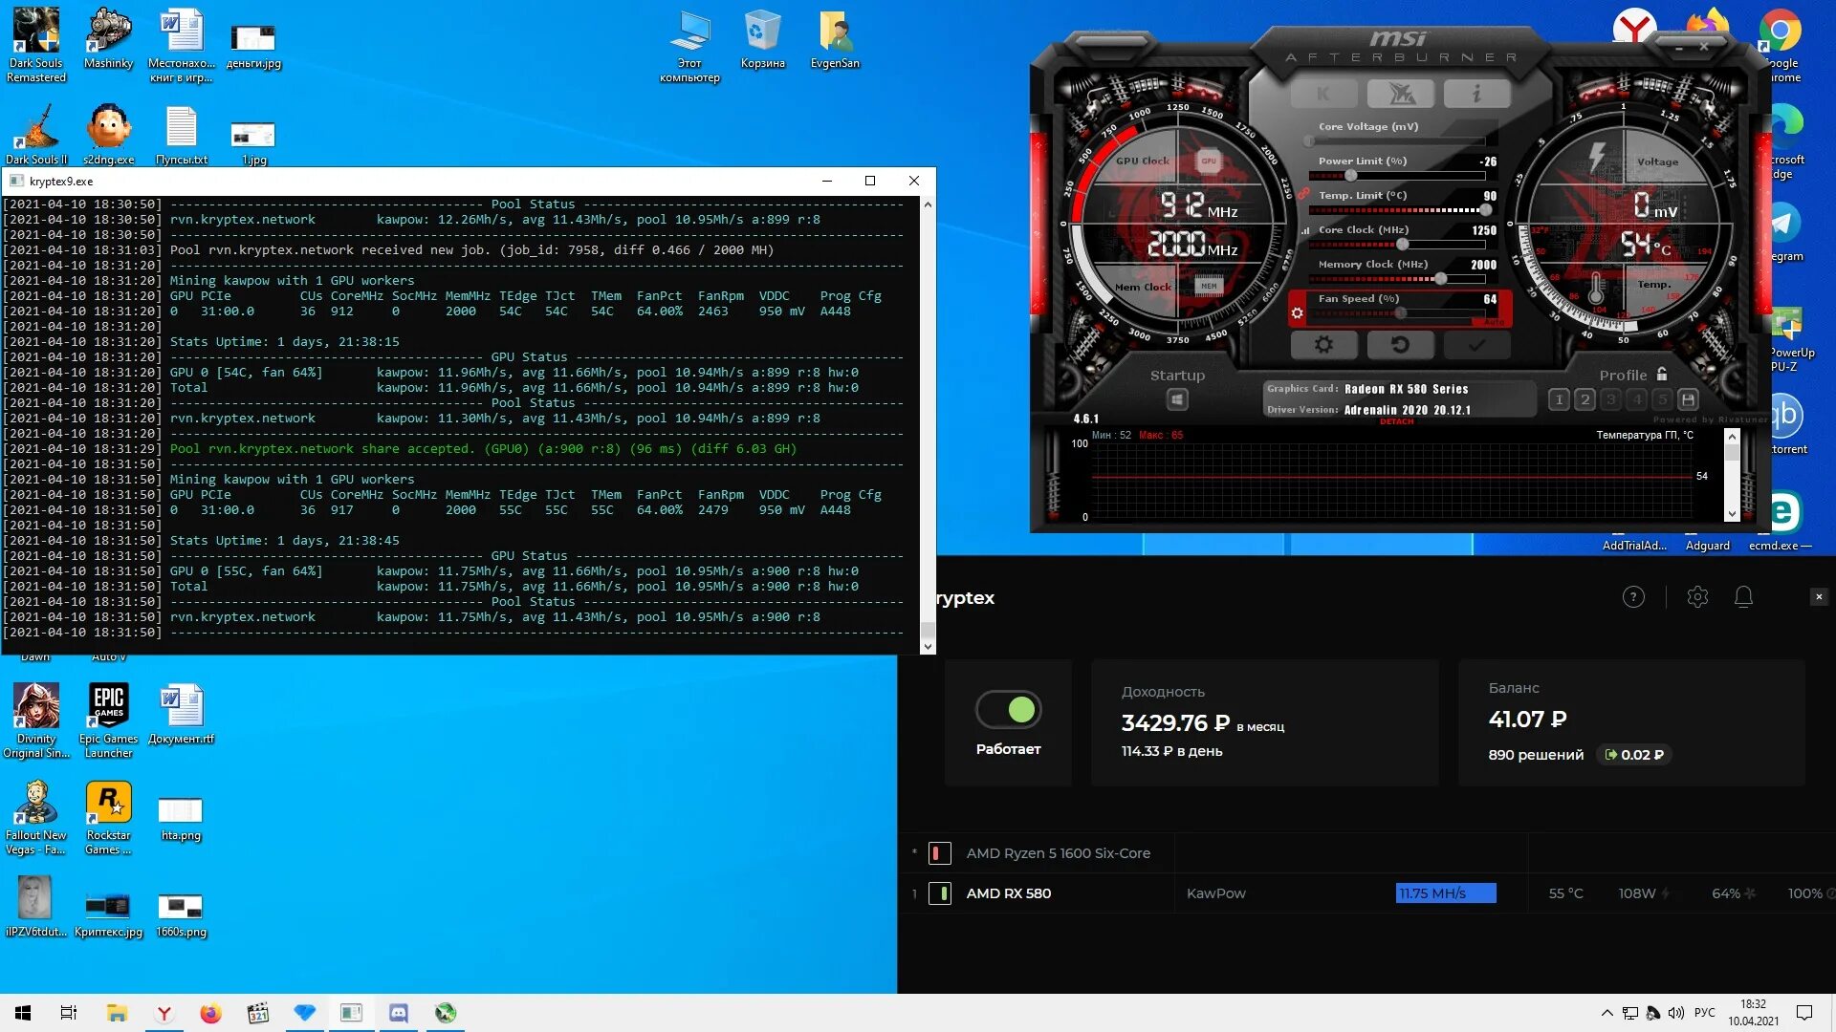Select Afterburner profile slot 4
The height and width of the screenshot is (1032, 1836).
1636,399
